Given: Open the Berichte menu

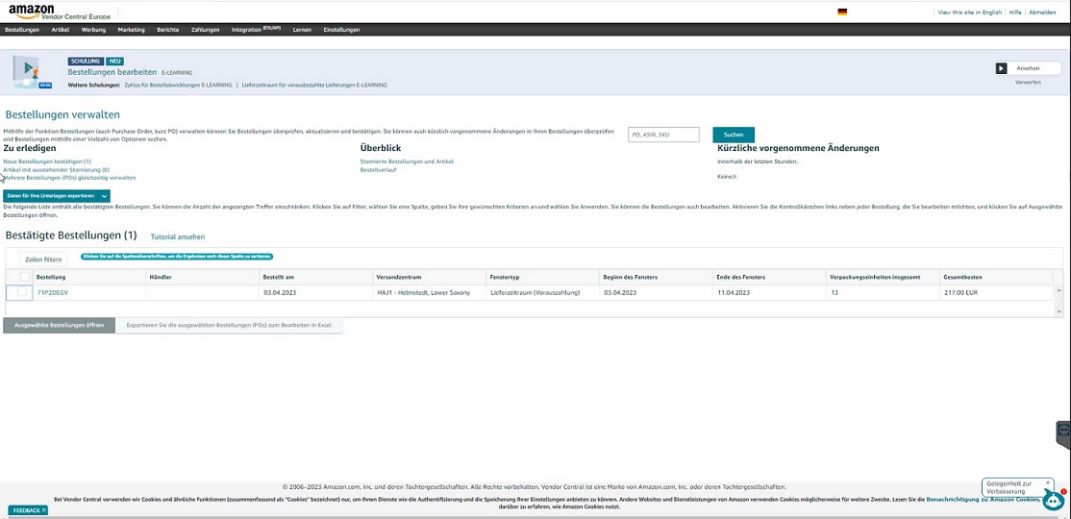Looking at the screenshot, I should pos(168,30).
